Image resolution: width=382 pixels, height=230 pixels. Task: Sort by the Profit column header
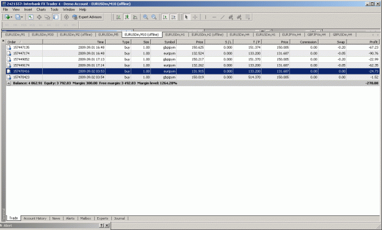tap(363, 42)
